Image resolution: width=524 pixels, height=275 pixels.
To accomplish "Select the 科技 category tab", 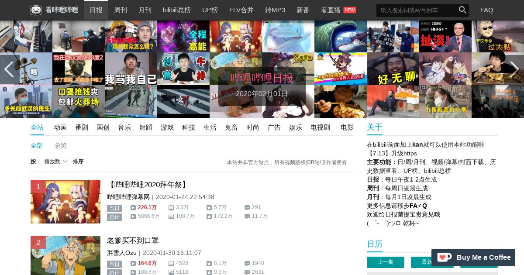I will coord(189,127).
